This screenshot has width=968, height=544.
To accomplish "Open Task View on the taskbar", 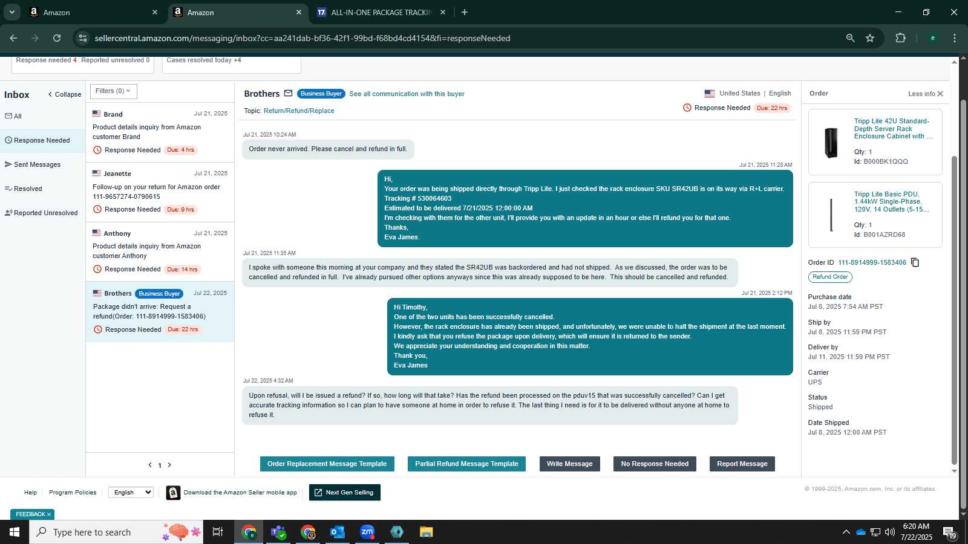I will coord(218,532).
